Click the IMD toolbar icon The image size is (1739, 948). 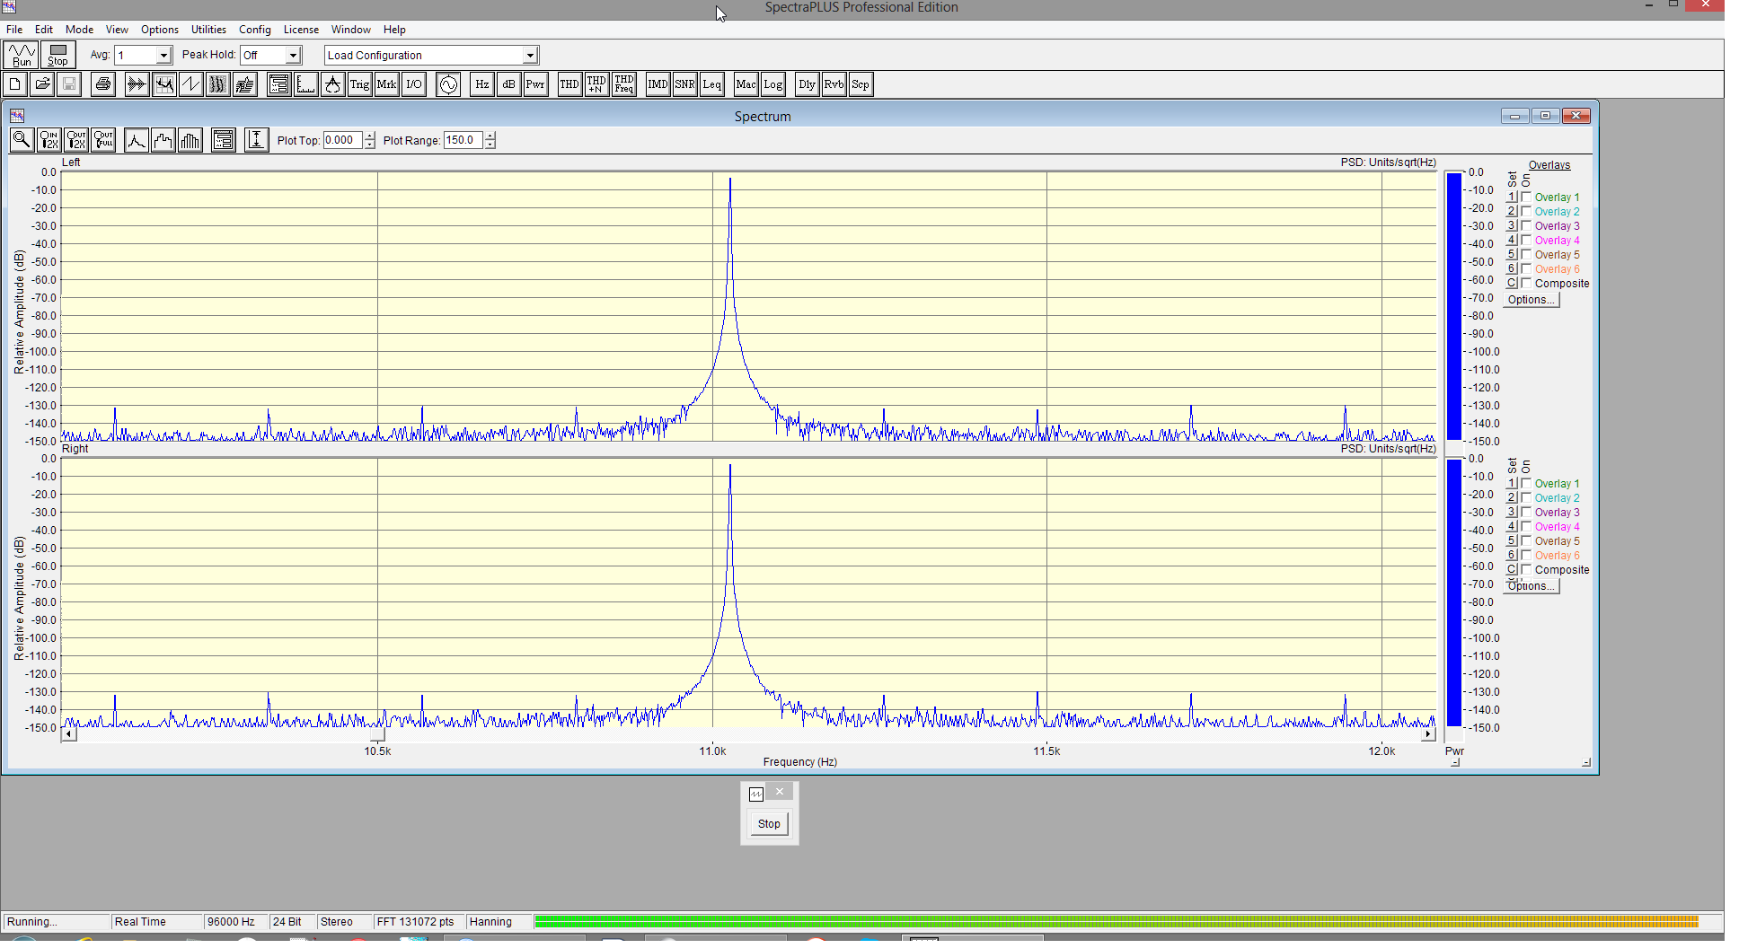[x=658, y=84]
